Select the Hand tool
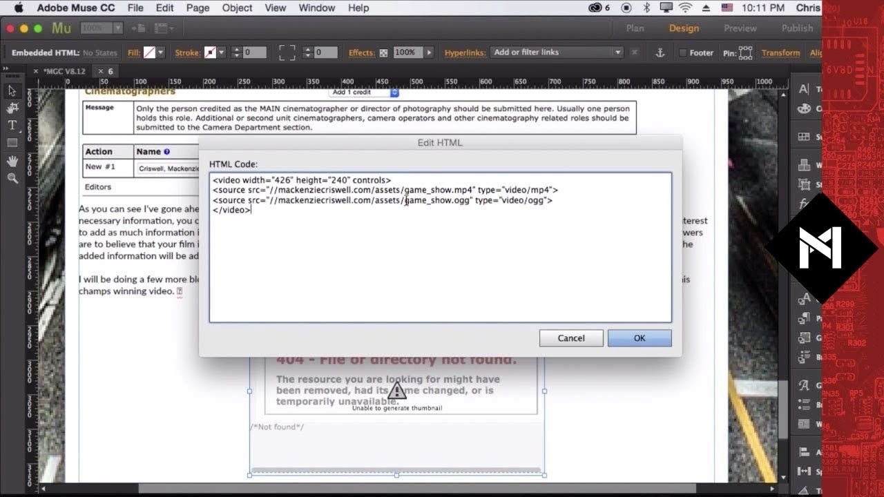 [12, 161]
